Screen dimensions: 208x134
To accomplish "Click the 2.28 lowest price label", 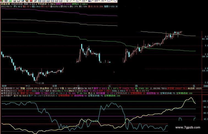I will click(x=42, y=83).
